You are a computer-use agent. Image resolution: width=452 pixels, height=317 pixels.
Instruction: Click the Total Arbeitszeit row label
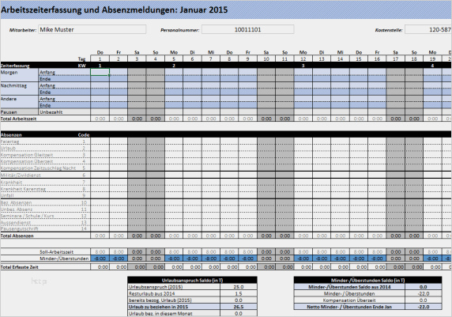pos(18,119)
